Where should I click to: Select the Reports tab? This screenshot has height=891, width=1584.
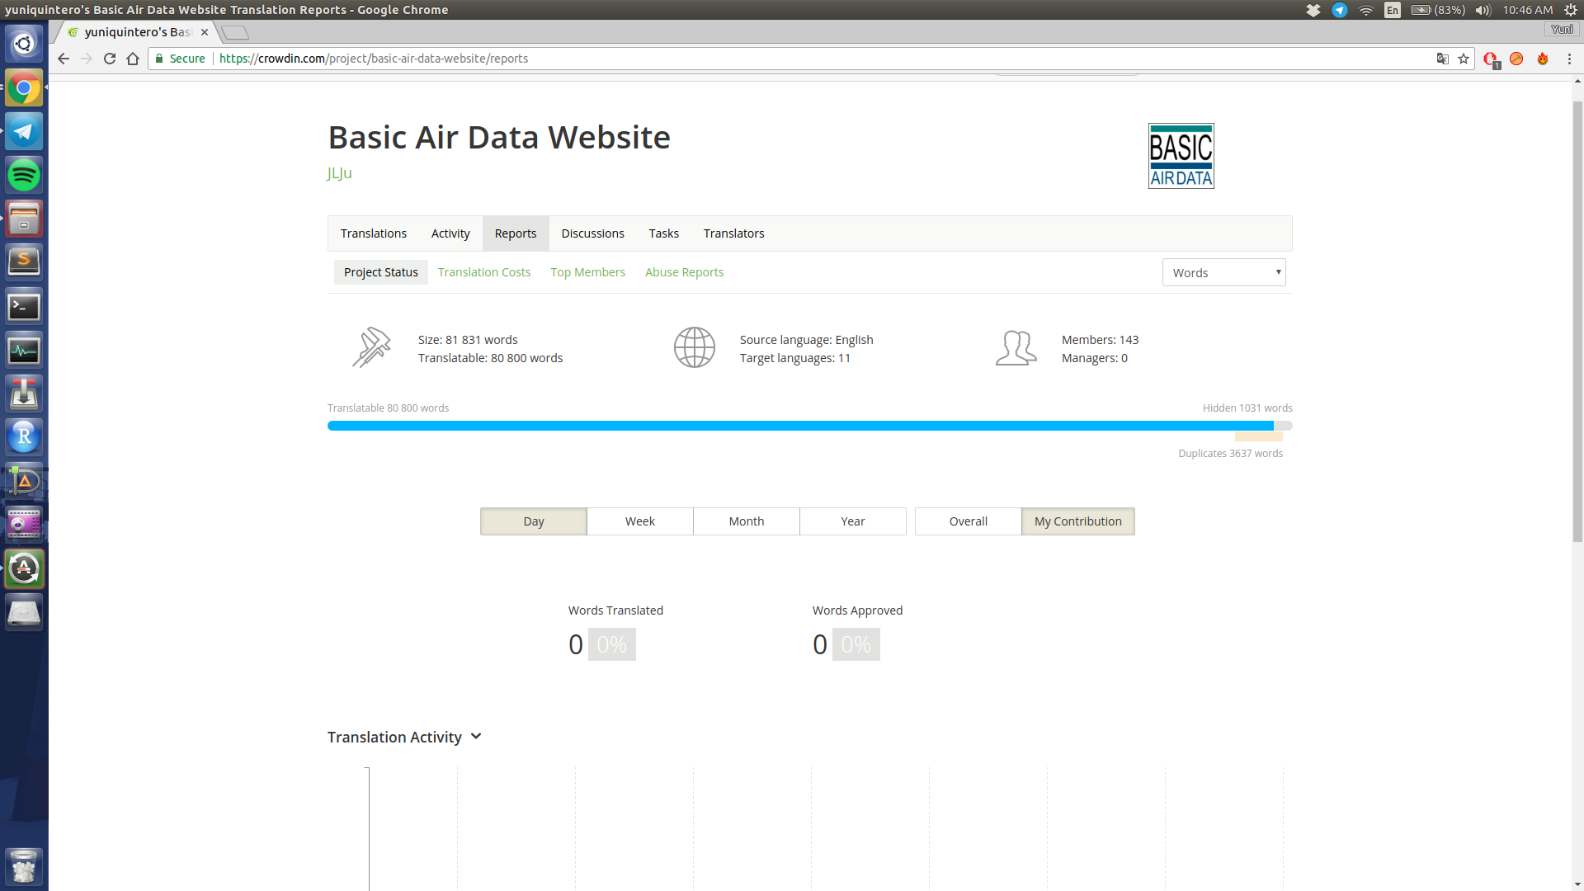click(516, 233)
